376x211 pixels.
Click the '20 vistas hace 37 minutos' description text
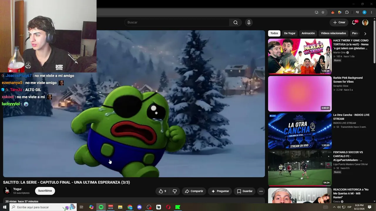(22, 201)
